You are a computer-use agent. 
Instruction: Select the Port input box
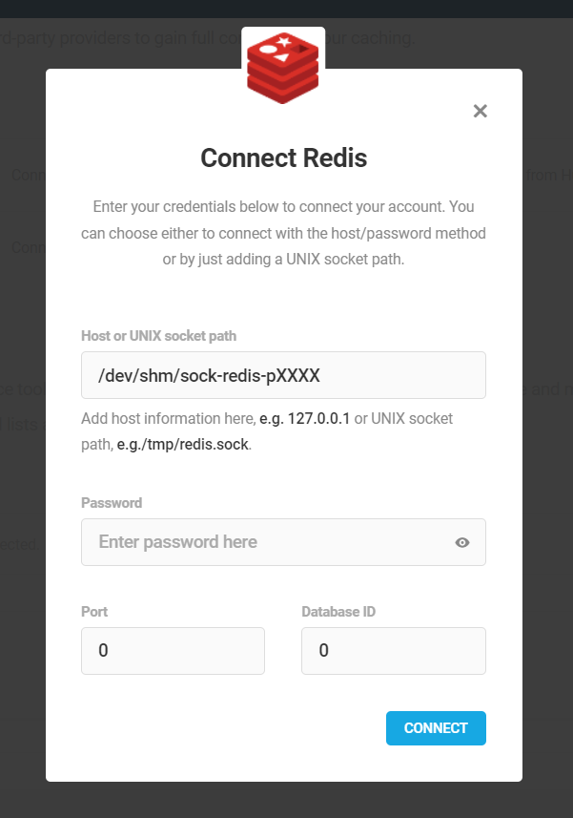pyautogui.click(x=173, y=651)
